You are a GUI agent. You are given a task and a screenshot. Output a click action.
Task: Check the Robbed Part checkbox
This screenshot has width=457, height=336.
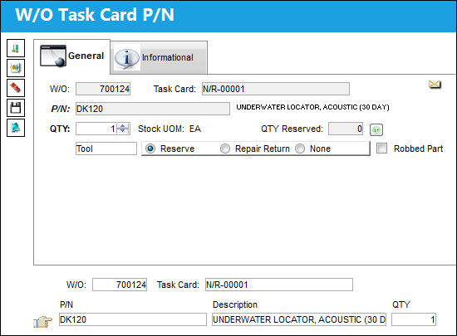pyautogui.click(x=382, y=148)
